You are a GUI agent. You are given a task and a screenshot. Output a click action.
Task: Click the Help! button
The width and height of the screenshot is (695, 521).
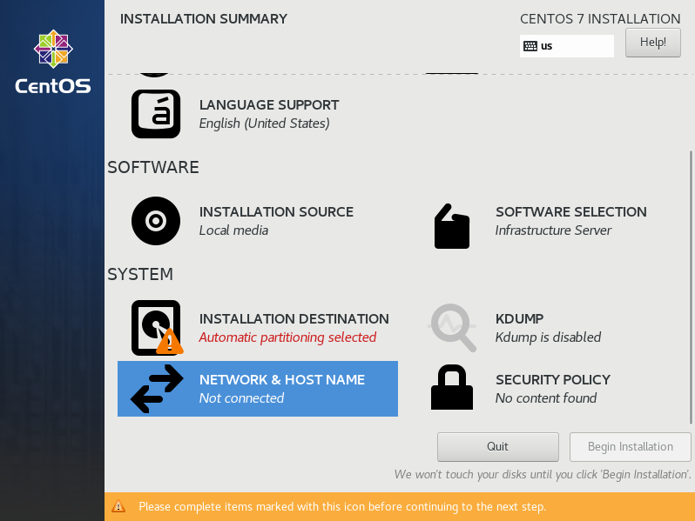point(653,43)
